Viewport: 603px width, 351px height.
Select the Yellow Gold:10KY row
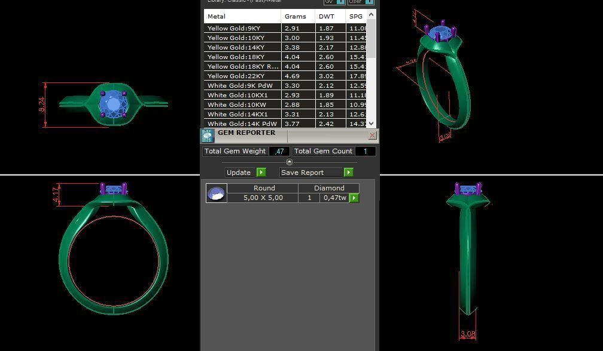click(285, 38)
